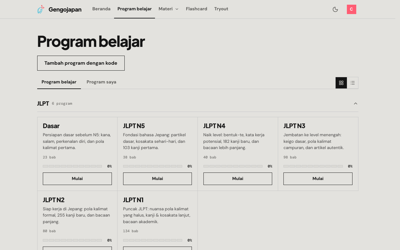Click the JLPT section heading

[43, 104]
